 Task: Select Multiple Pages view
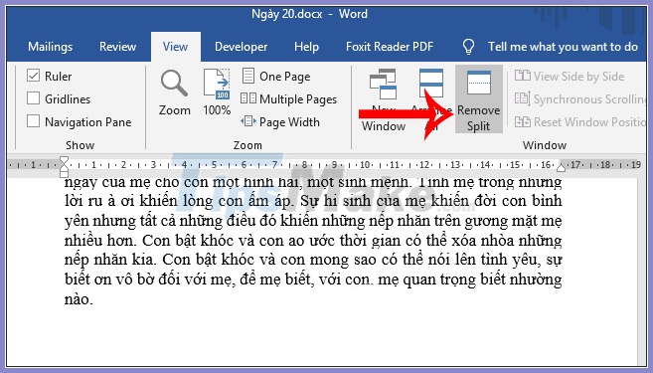point(288,99)
